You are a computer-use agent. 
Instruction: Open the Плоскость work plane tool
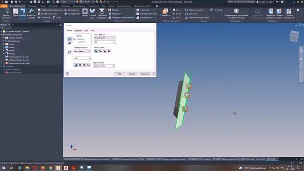pos(165,13)
